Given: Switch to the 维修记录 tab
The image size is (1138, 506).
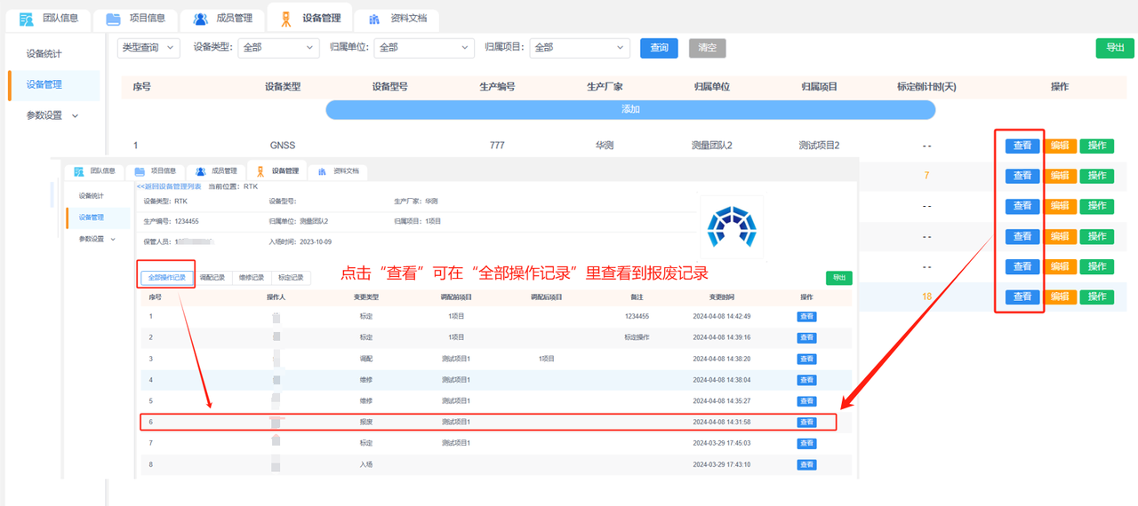Looking at the screenshot, I should (252, 278).
